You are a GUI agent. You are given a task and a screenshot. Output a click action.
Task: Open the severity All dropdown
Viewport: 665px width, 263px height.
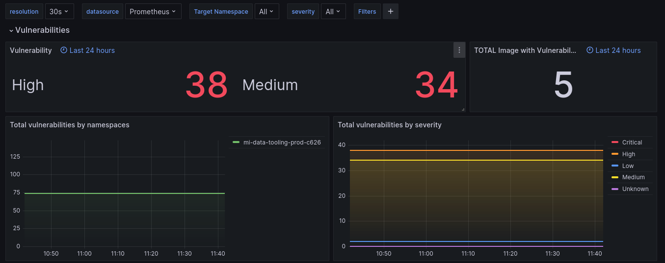(x=333, y=12)
